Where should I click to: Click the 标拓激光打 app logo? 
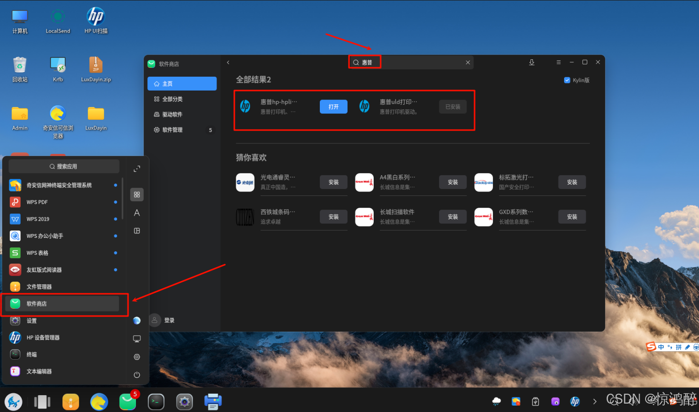(483, 182)
